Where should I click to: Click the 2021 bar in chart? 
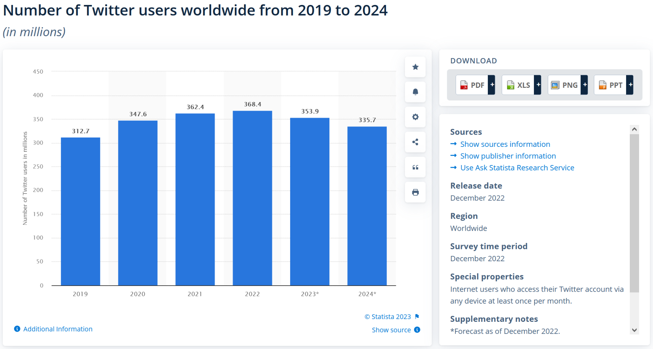195,200
